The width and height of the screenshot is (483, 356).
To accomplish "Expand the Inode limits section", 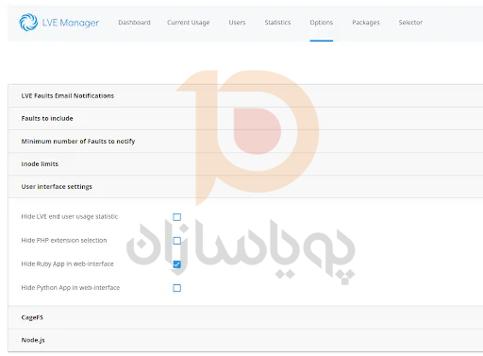I will pos(245,163).
